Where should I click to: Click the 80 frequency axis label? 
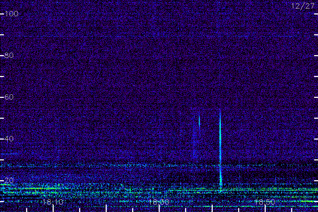[x=9, y=55]
